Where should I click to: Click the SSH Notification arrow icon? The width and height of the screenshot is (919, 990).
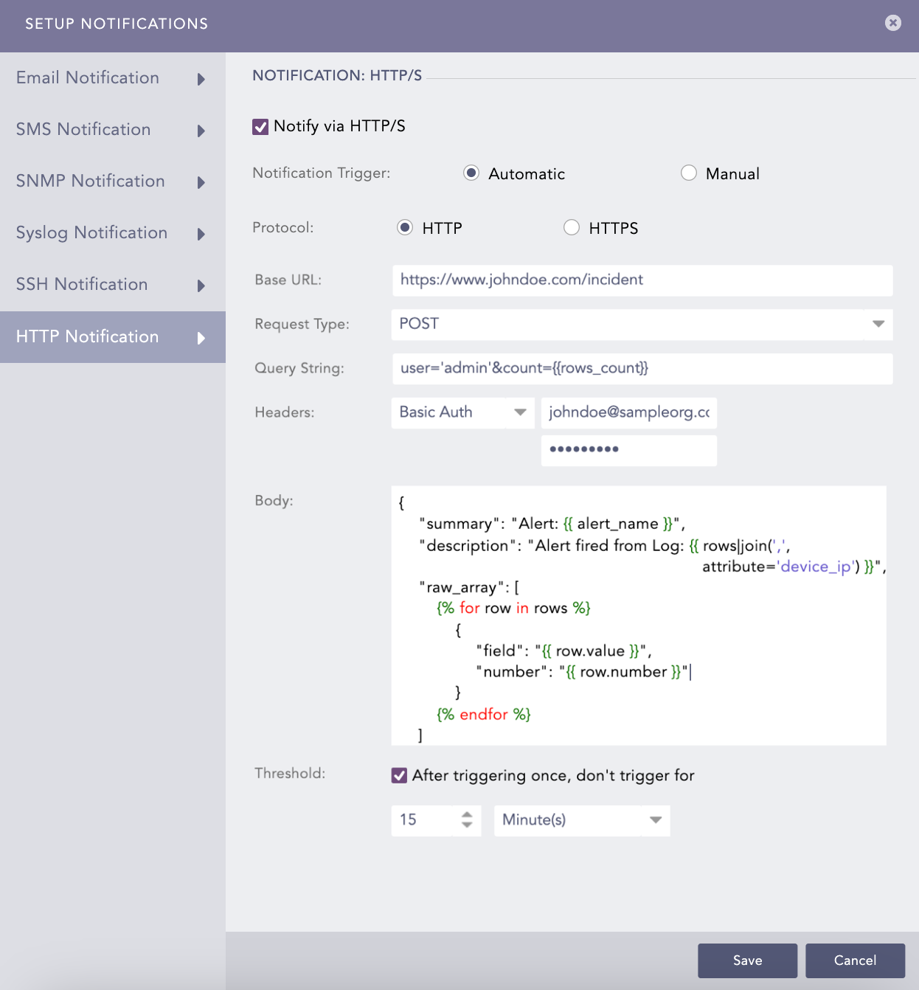[x=201, y=285]
